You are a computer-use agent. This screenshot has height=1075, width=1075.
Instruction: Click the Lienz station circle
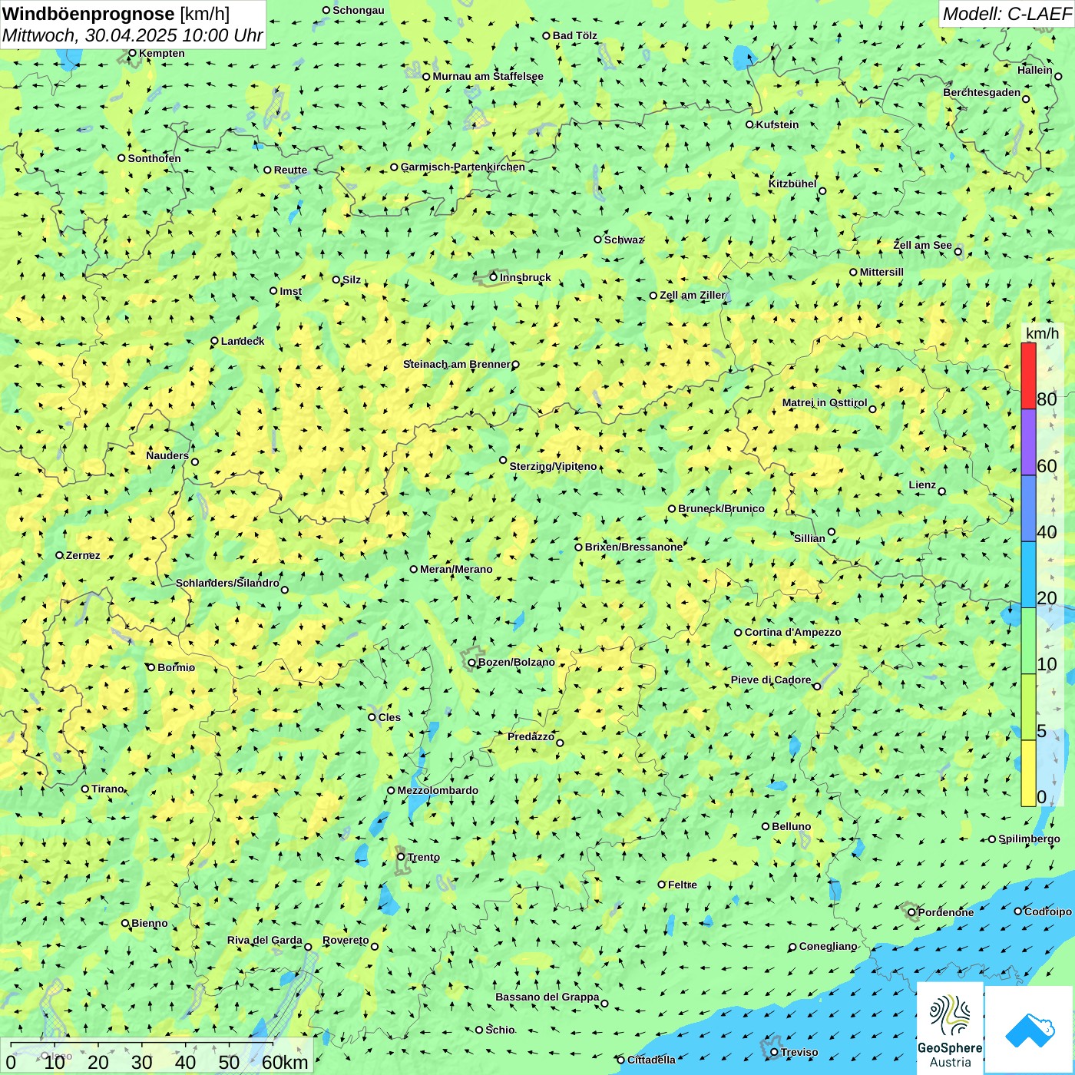(942, 491)
